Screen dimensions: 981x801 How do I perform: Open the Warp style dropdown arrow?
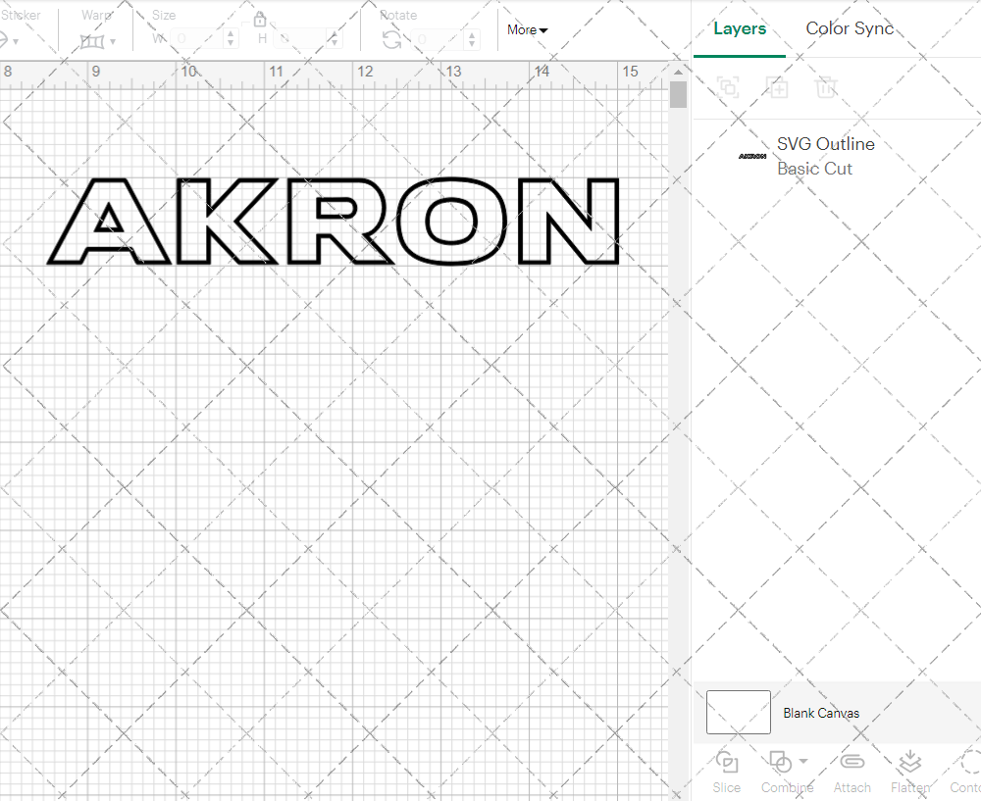click(112, 41)
